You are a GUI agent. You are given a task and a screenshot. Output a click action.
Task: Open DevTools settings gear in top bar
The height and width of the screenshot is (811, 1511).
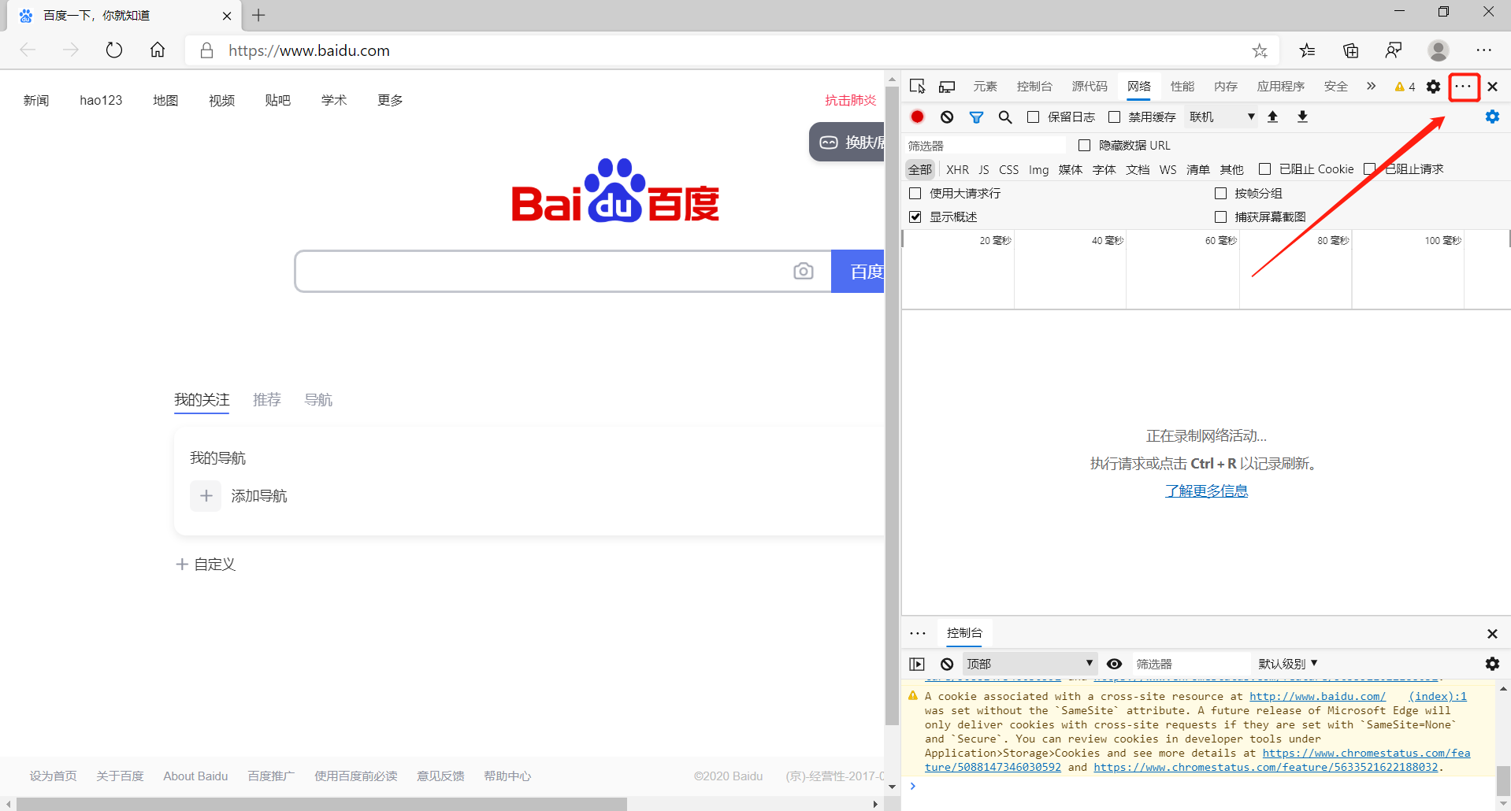[1434, 87]
